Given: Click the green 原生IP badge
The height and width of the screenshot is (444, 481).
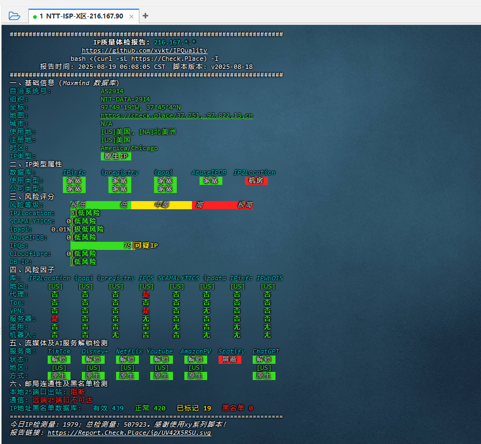Looking at the screenshot, I should tap(116, 156).
